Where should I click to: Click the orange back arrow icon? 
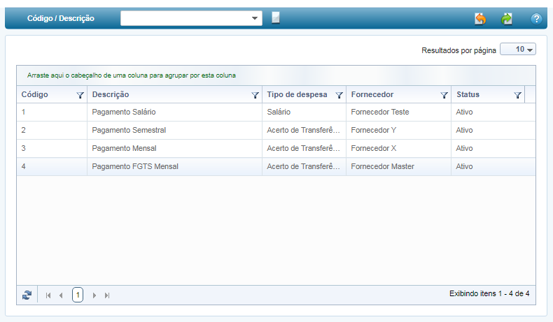tap(480, 19)
